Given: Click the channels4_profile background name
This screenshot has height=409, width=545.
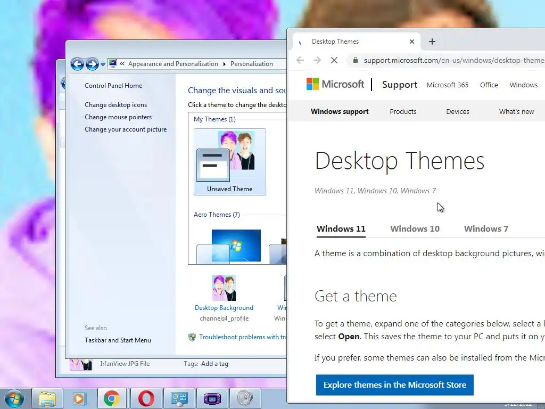Looking at the screenshot, I should tap(224, 318).
